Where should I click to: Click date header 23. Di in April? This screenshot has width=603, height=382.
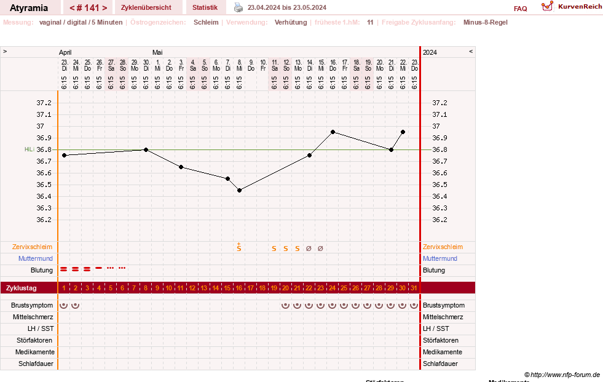pos(64,65)
